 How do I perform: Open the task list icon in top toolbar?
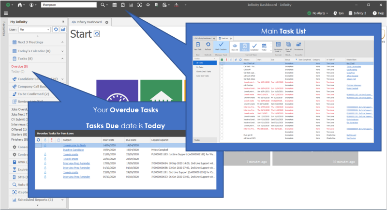123,5
